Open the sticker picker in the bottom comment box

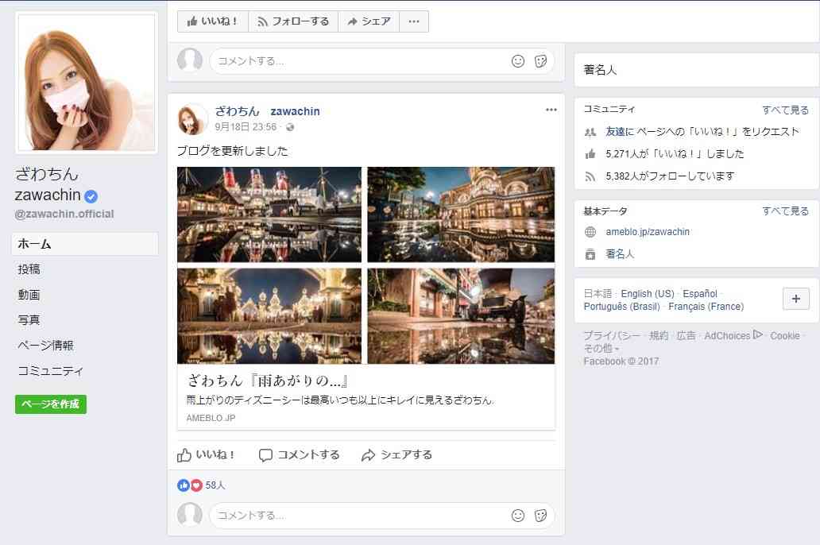pyautogui.click(x=541, y=516)
